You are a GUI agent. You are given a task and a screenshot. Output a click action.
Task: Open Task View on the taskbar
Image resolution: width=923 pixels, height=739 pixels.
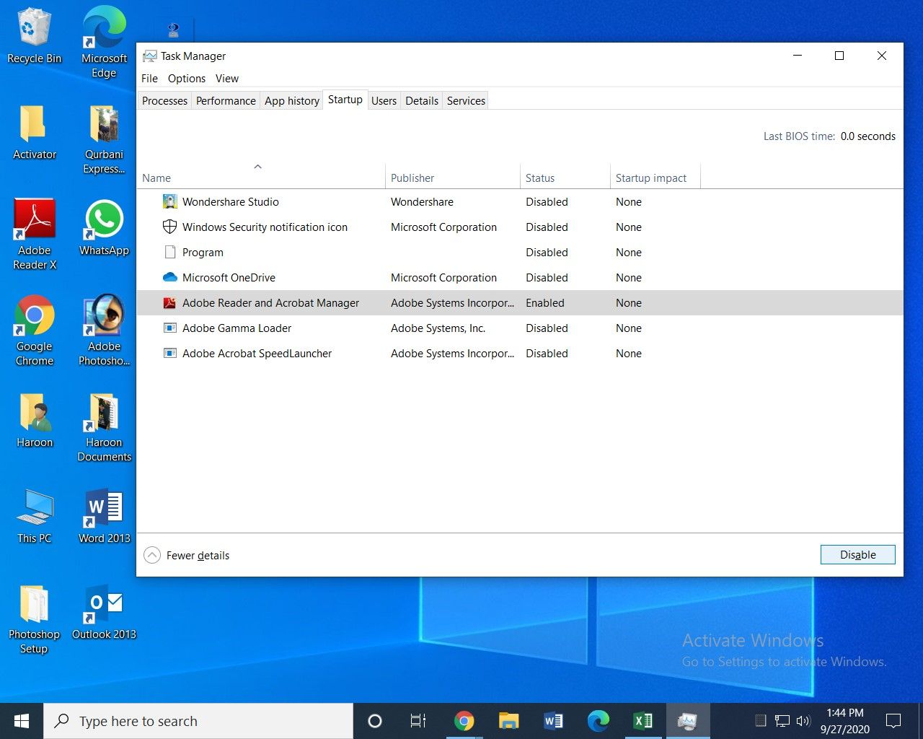point(418,721)
